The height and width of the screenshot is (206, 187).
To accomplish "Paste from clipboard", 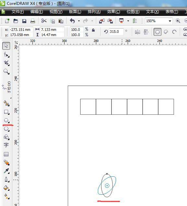I will coord(61,21).
